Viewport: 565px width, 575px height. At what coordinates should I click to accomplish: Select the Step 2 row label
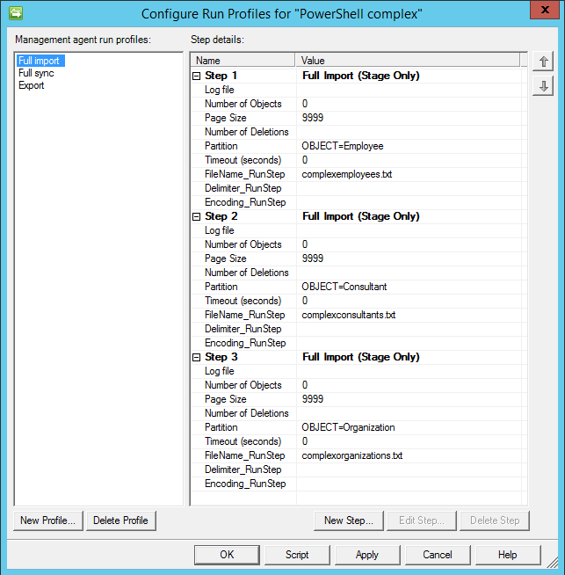click(x=221, y=216)
